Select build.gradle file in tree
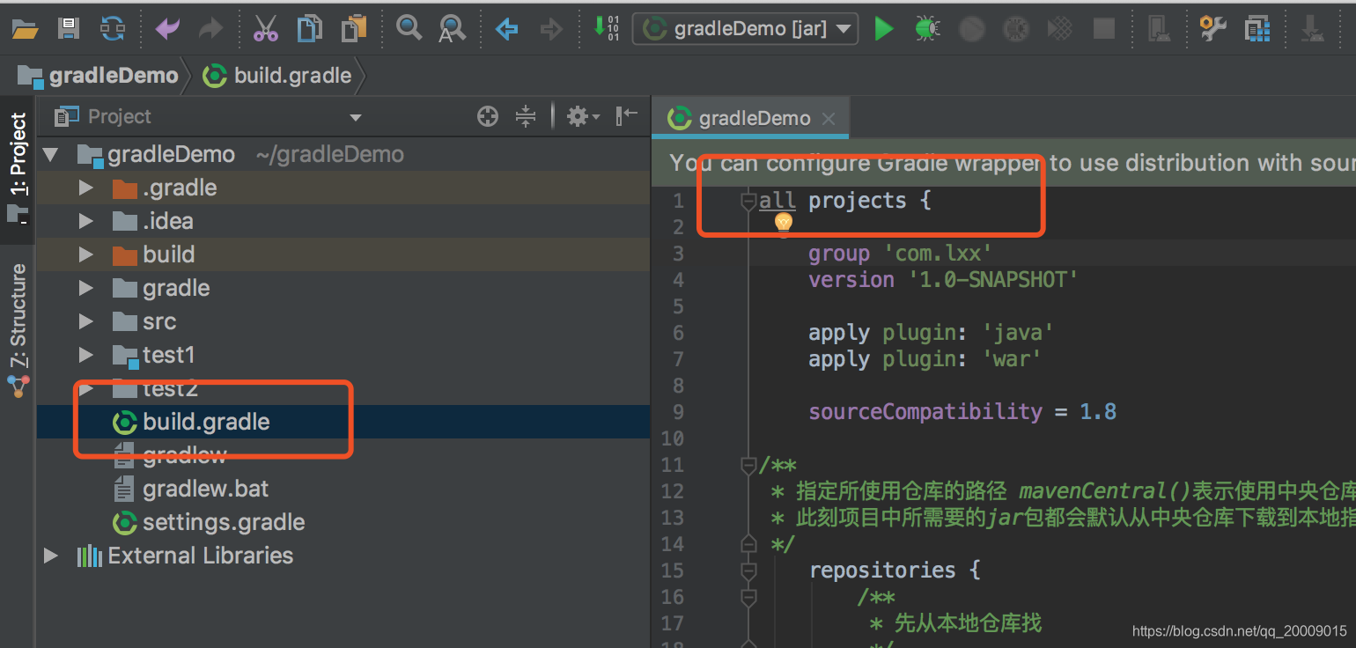Screen dimensions: 1356x648 tap(343, 423)
